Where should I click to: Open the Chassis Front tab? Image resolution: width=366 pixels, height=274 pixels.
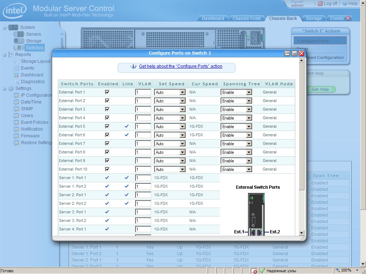[x=247, y=19]
